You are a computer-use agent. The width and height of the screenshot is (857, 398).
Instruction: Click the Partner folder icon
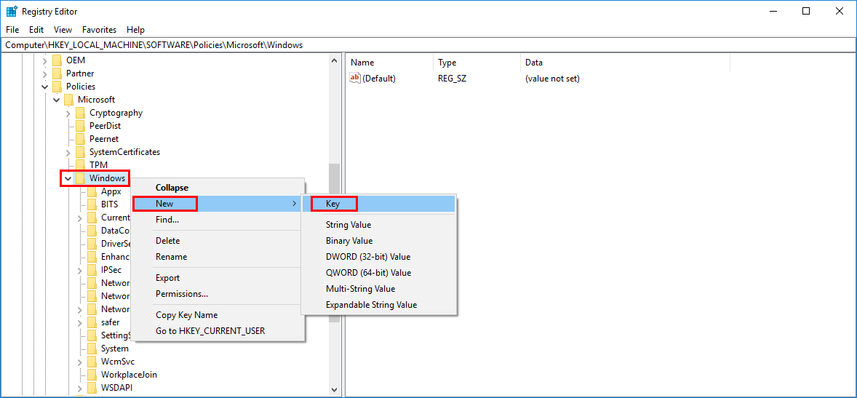tap(57, 73)
